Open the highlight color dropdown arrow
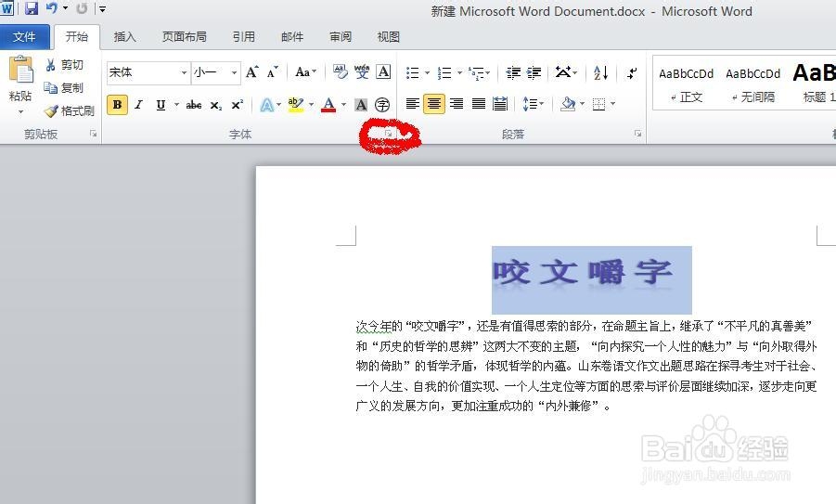Screen dimensions: 836x504 (312, 105)
